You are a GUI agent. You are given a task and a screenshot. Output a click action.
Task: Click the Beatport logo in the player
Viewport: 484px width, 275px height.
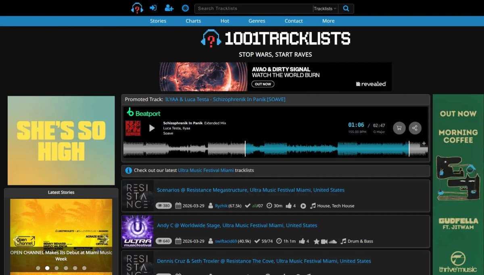click(x=144, y=113)
